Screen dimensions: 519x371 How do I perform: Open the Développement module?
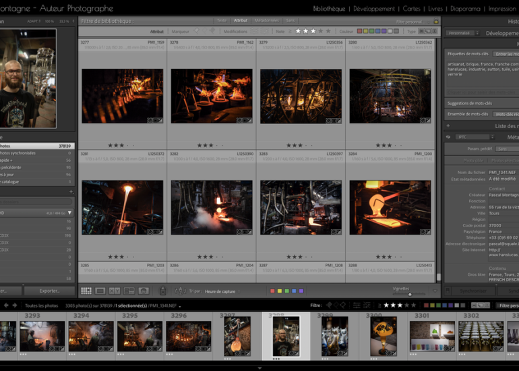click(373, 9)
